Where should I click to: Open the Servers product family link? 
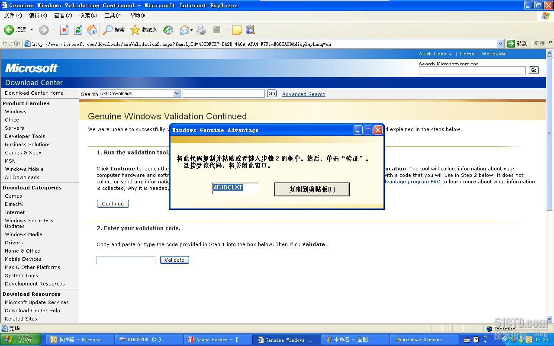14,128
